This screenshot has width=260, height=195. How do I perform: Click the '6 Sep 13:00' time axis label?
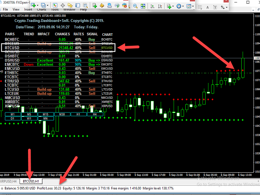click(x=245, y=175)
